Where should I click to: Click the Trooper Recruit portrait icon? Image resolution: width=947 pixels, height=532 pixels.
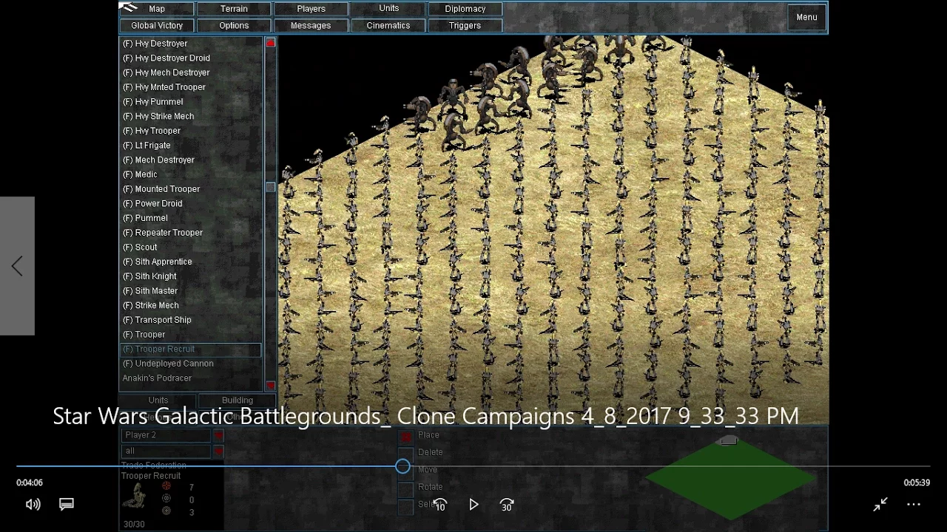coord(135,497)
